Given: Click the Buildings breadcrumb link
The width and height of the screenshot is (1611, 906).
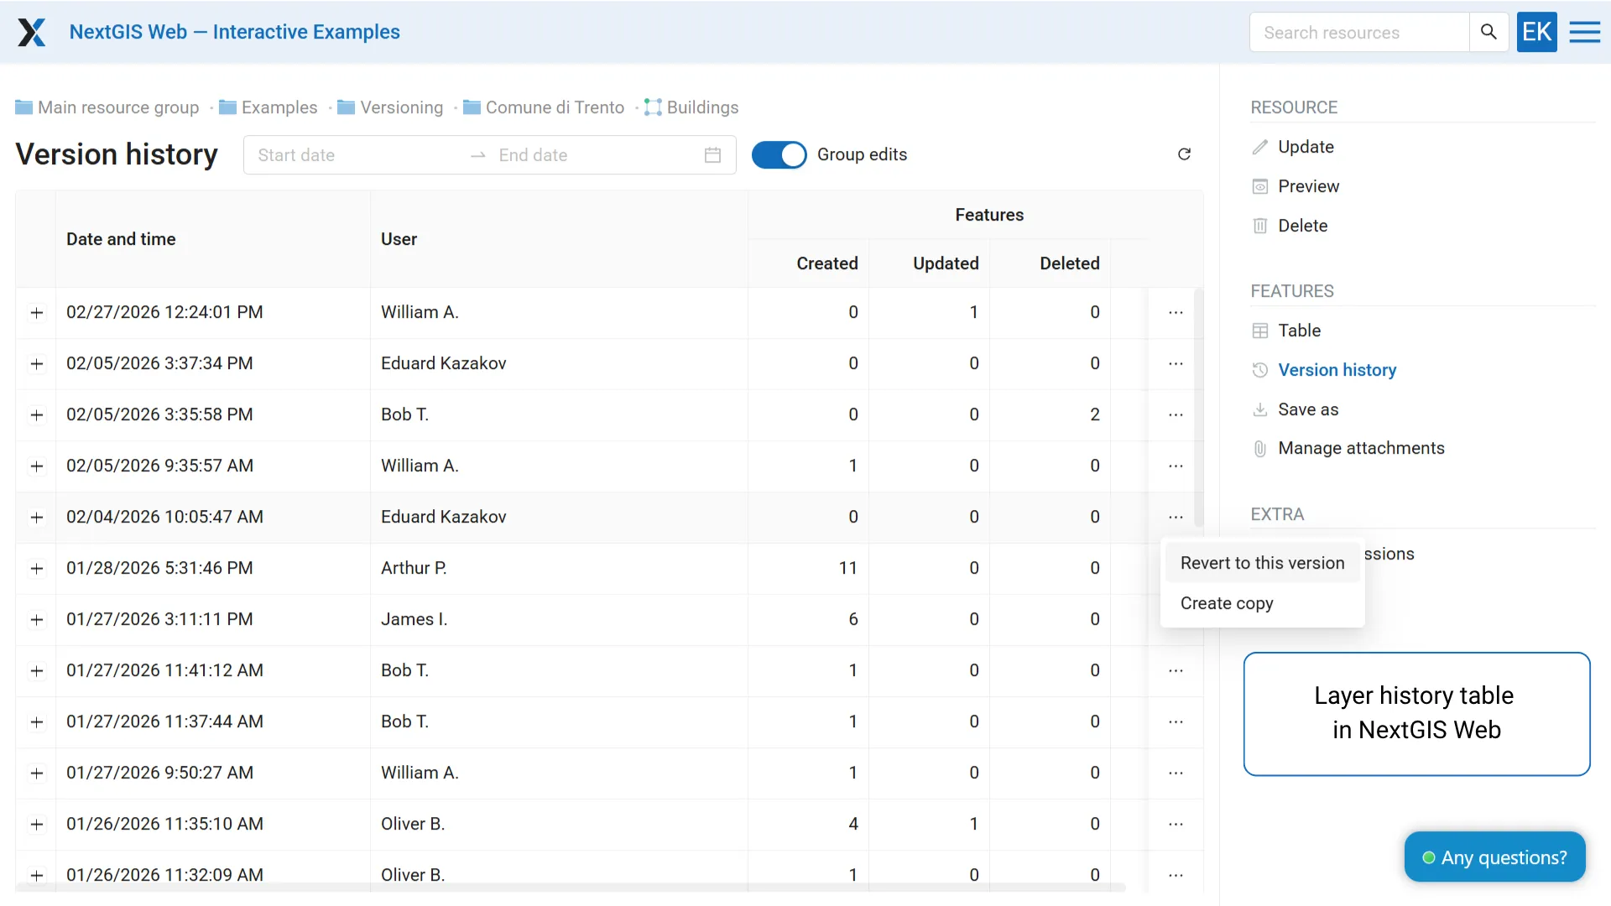Looking at the screenshot, I should click(702, 107).
